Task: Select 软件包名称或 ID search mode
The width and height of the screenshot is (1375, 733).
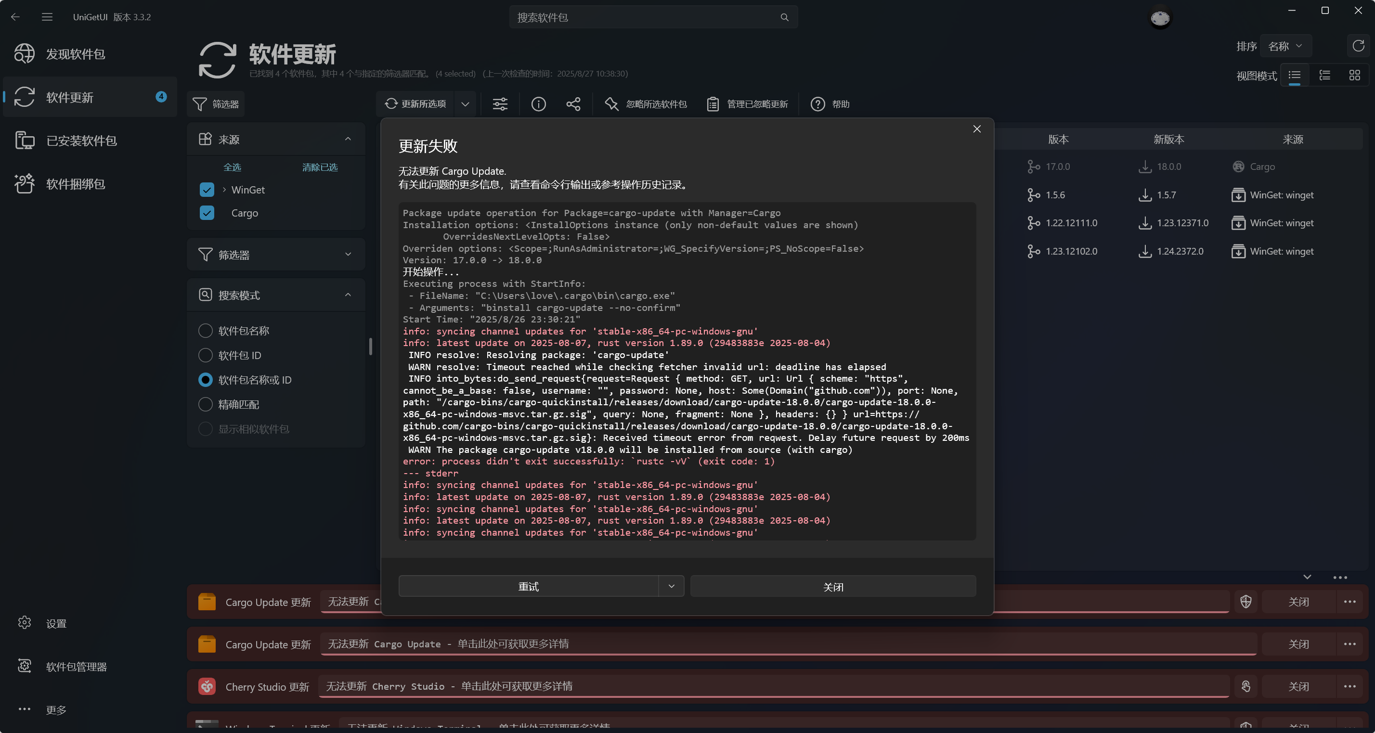Action: [205, 380]
